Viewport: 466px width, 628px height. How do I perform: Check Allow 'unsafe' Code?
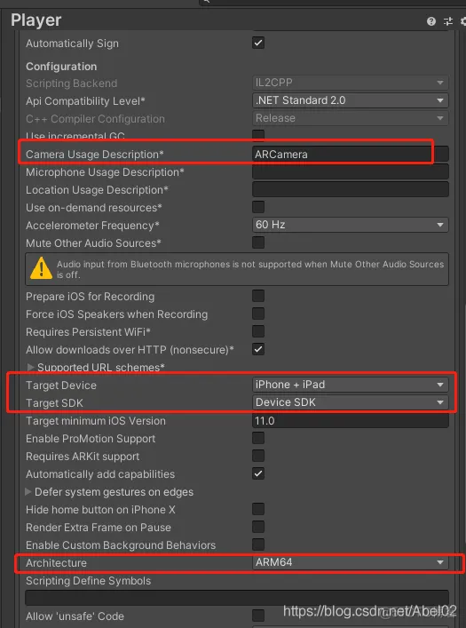click(x=258, y=616)
